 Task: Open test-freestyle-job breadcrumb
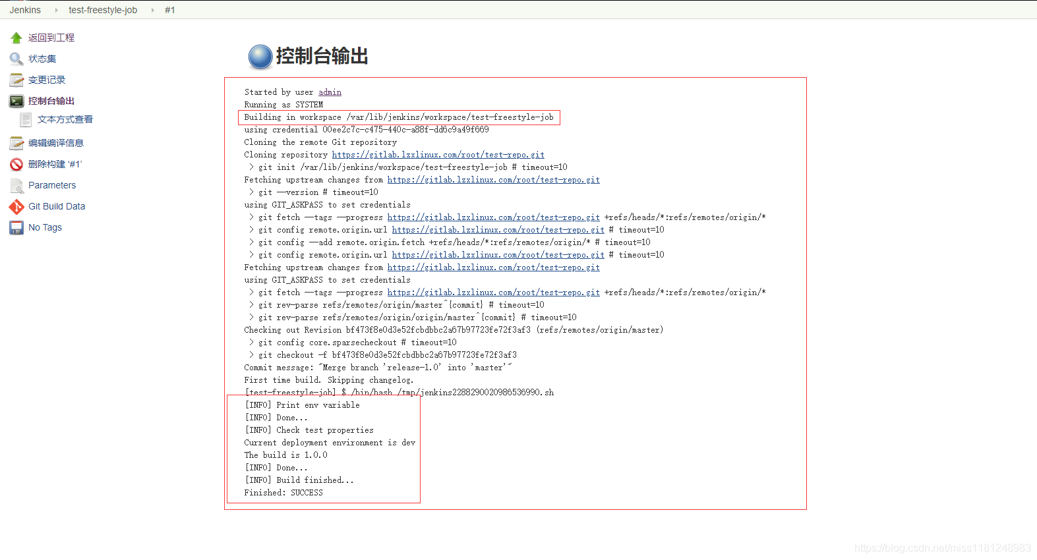tap(103, 10)
